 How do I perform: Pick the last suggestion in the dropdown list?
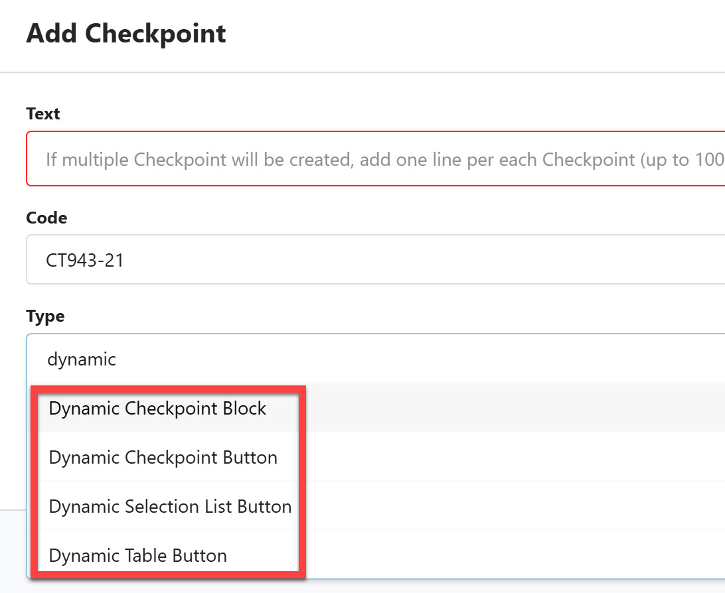click(137, 556)
